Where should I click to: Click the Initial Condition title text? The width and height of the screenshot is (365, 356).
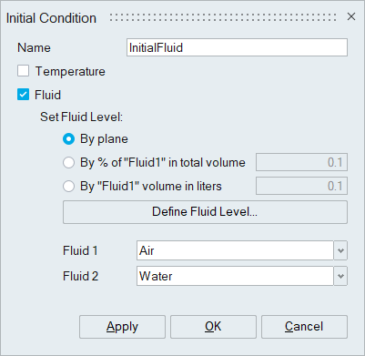(x=51, y=18)
